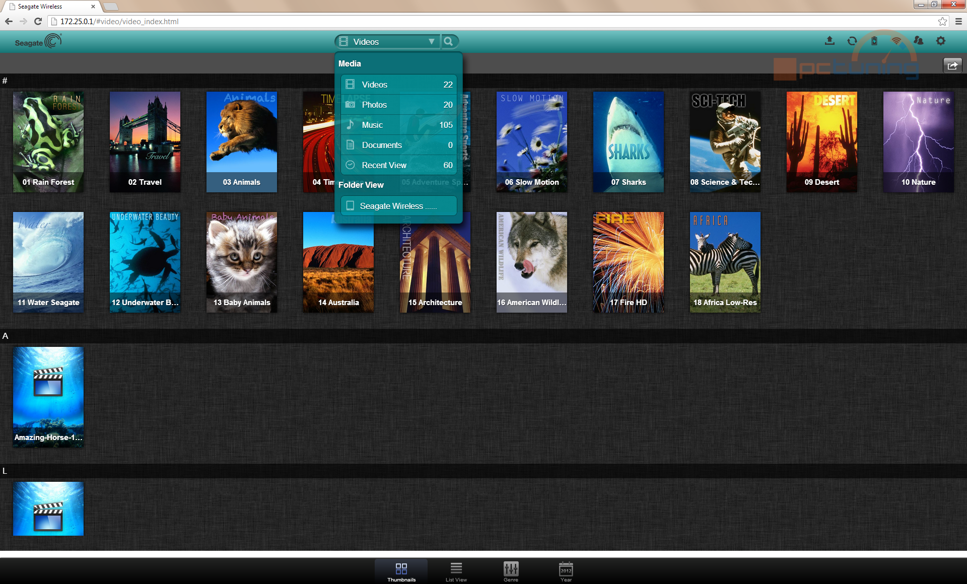Open 01 Rain Forest video
The image size is (967, 584).
48,141
